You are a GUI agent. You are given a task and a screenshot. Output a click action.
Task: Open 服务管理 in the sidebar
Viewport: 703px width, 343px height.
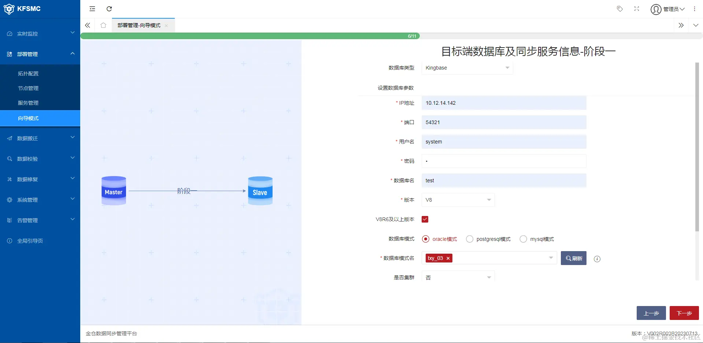pyautogui.click(x=28, y=103)
